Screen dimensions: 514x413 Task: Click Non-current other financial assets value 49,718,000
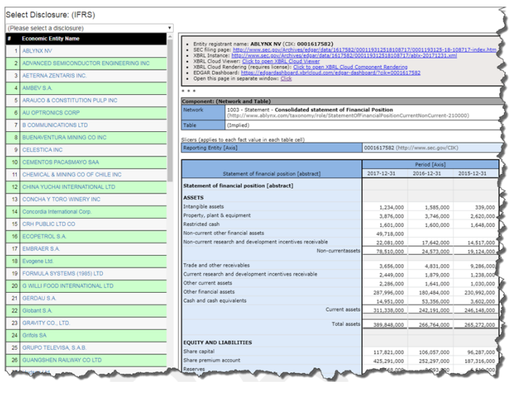point(392,234)
